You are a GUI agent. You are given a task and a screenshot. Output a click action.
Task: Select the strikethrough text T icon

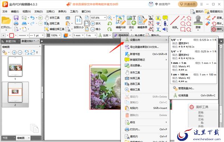point(158,24)
